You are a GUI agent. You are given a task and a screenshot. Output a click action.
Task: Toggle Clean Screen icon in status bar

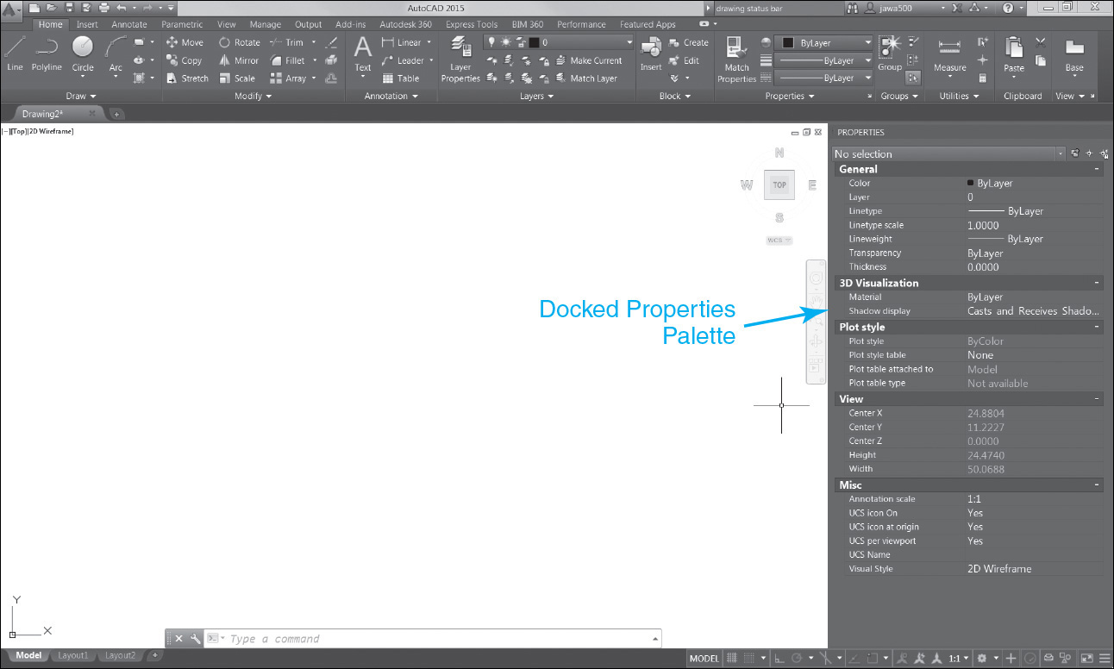click(1086, 659)
